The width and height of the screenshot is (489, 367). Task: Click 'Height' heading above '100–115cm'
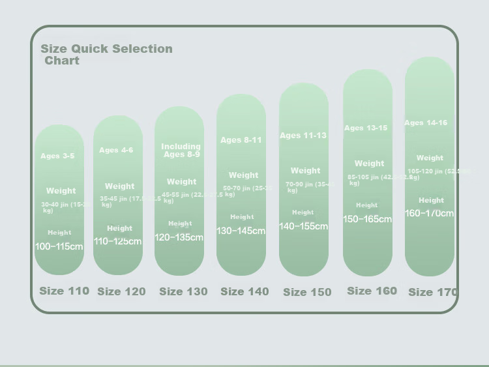59,233
